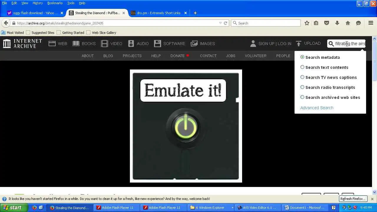
Task: Open Most Visited bookmarks folder
Action: pos(13,33)
